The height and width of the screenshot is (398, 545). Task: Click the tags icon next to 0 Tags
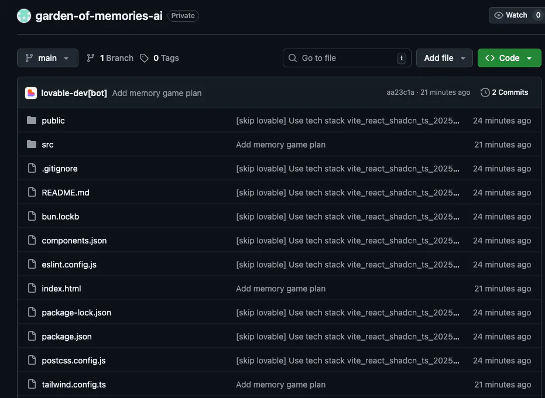tap(144, 58)
